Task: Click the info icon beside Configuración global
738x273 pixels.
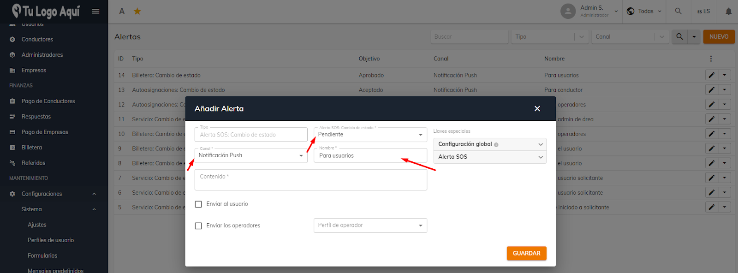Action: tap(496, 145)
